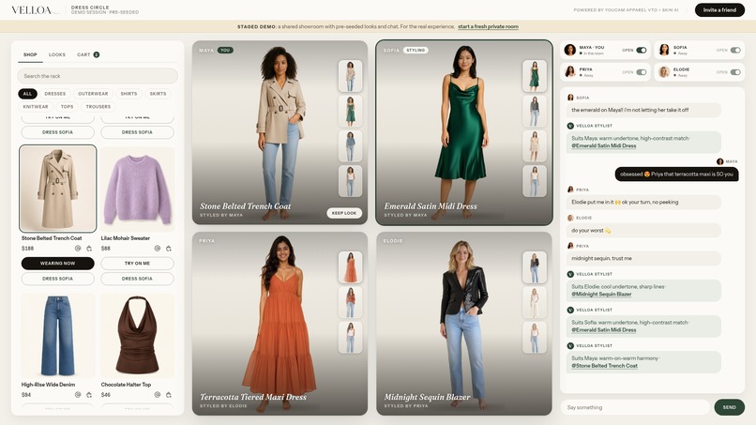Click add-to-cart icon for Stone Belted Trench Coat
The height and width of the screenshot is (425, 756).
89,249
